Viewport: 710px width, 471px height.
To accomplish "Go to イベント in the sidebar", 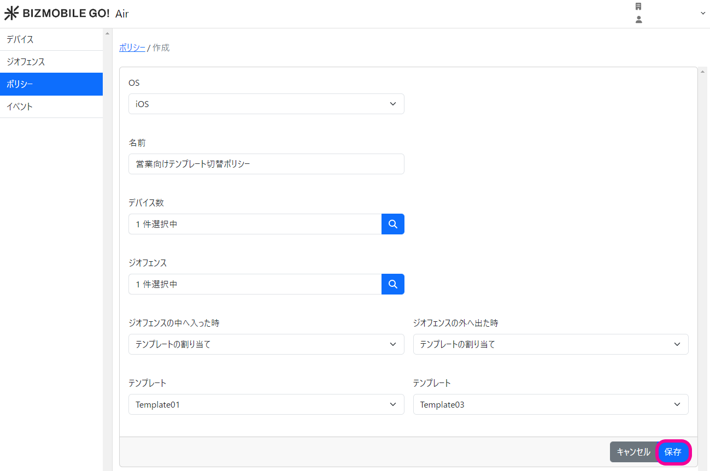I will [51, 107].
